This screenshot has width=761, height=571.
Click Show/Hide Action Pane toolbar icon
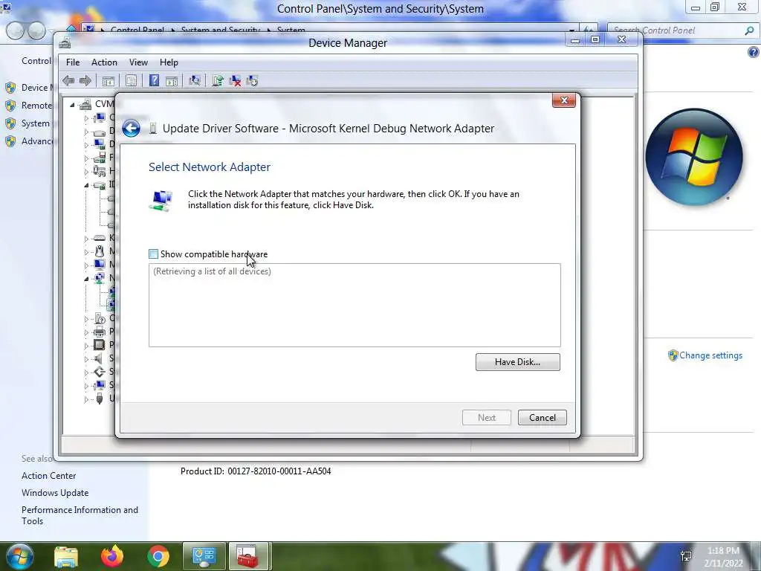(172, 81)
